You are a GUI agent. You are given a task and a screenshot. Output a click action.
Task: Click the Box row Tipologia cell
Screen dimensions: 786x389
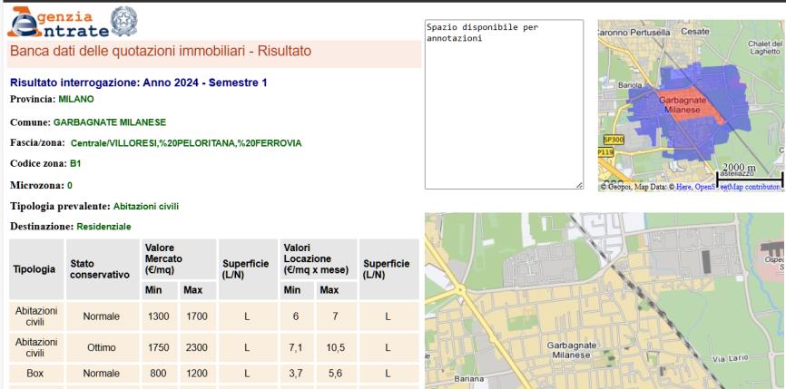coord(35,372)
